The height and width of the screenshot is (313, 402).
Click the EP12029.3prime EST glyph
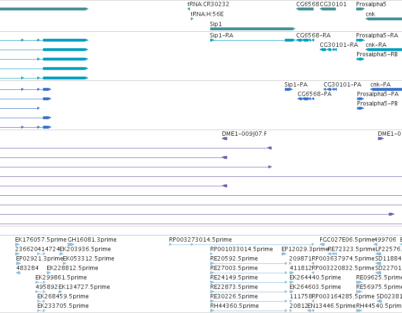pos(284,254)
